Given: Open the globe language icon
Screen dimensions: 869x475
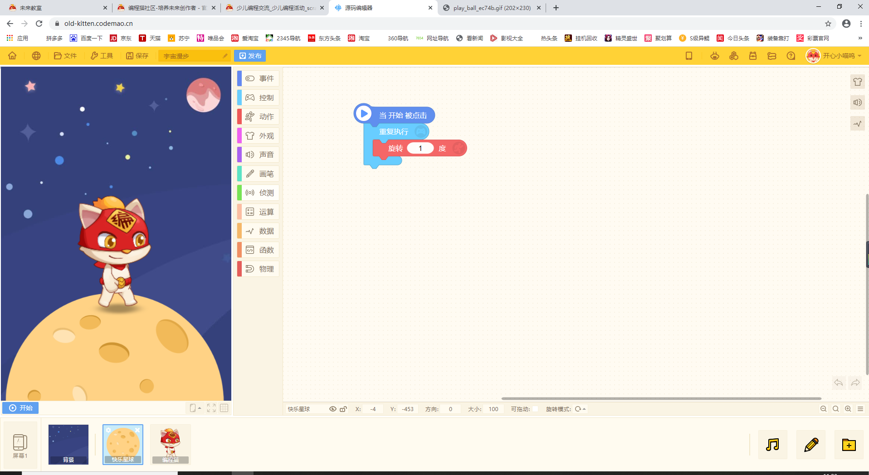Looking at the screenshot, I should pyautogui.click(x=36, y=56).
